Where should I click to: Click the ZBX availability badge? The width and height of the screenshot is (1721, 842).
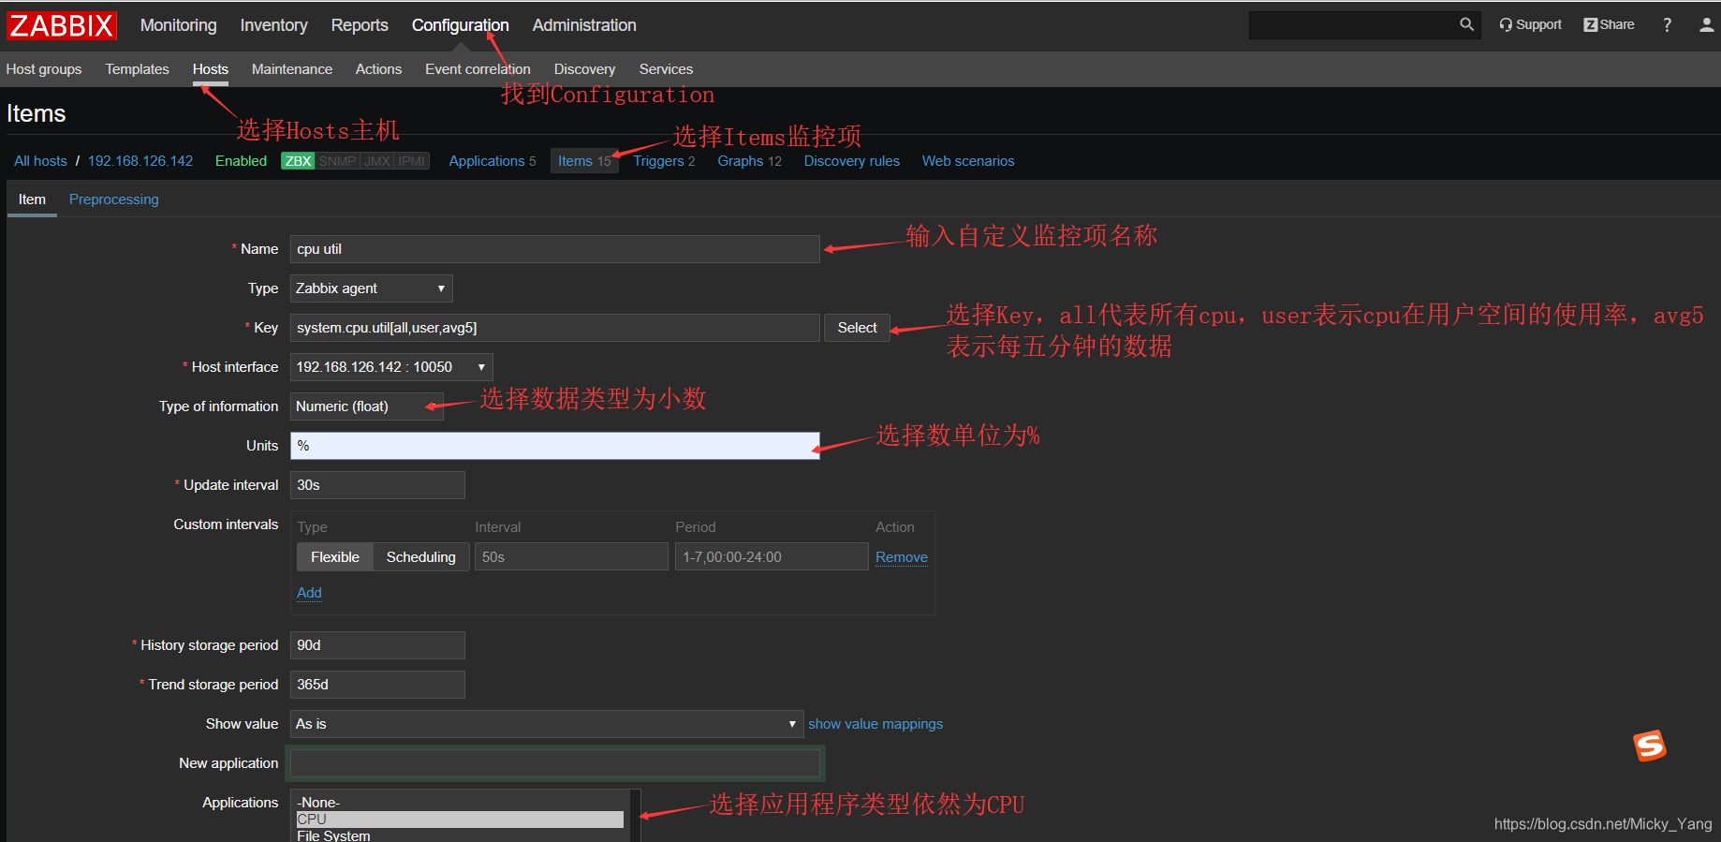coord(298,161)
